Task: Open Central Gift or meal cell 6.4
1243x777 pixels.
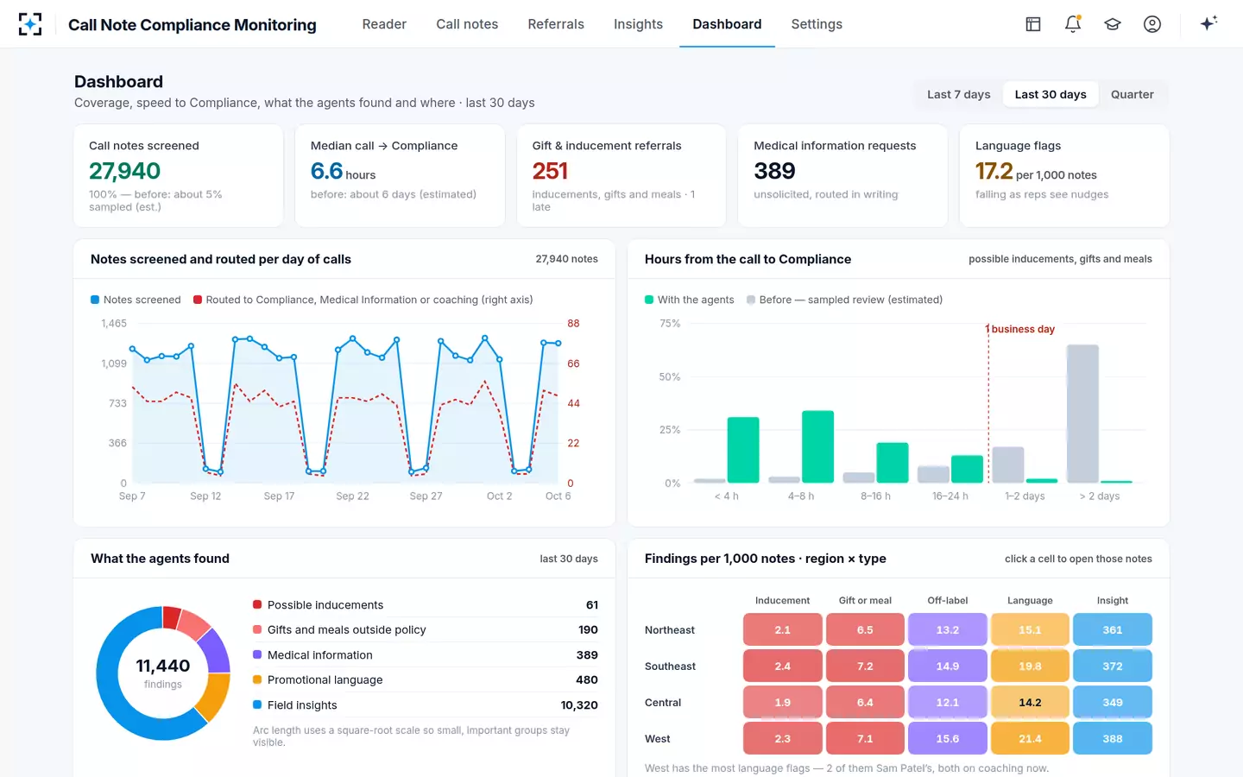Action: pyautogui.click(x=865, y=702)
